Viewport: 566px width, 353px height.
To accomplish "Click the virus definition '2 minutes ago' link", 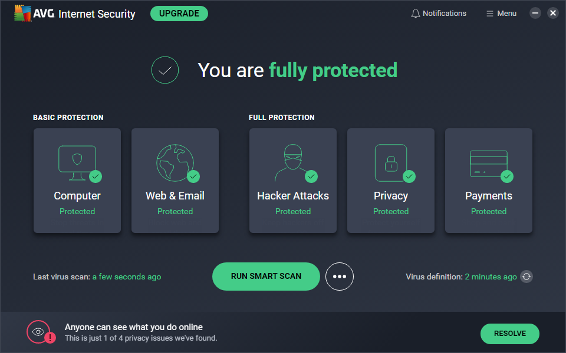I will click(x=491, y=277).
